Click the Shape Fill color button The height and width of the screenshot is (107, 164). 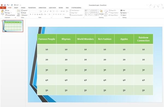tap(112, 10)
